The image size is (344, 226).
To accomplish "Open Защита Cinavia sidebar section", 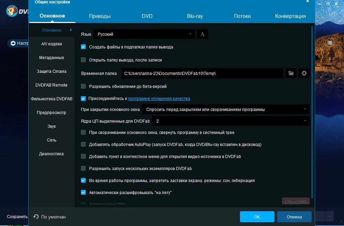I will click(52, 71).
